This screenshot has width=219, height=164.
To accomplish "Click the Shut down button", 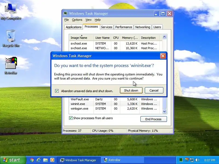I will (x=131, y=90).
